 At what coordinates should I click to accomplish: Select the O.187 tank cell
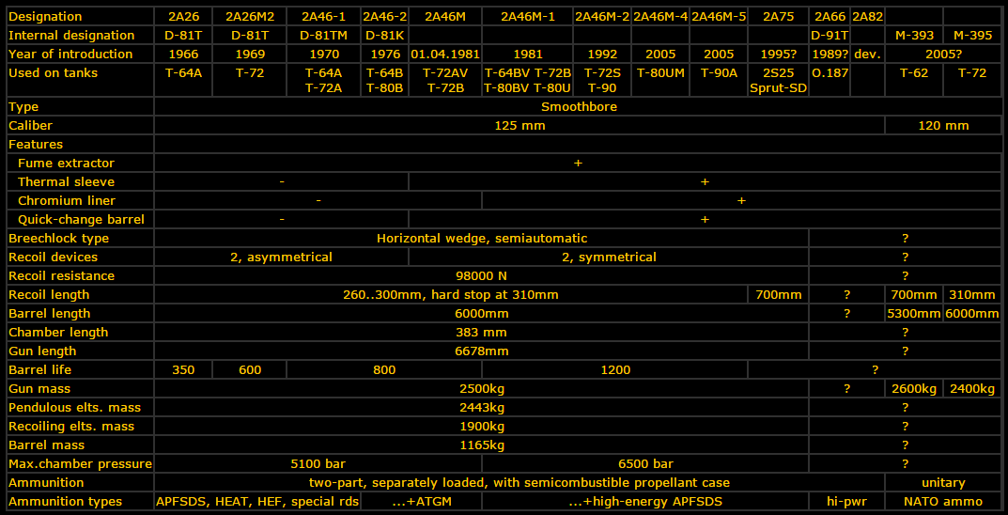[830, 81]
